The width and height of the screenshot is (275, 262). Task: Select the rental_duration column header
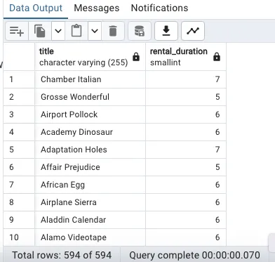pyautogui.click(x=186, y=57)
